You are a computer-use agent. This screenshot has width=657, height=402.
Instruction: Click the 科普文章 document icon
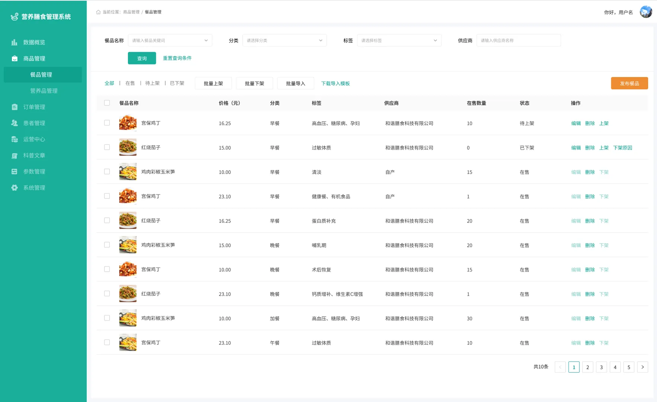15,156
